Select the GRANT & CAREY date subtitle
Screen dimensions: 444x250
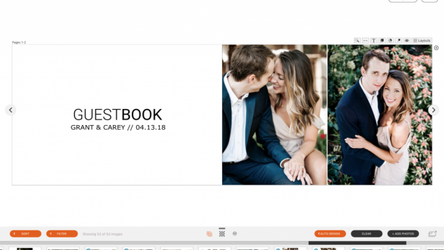tap(118, 128)
